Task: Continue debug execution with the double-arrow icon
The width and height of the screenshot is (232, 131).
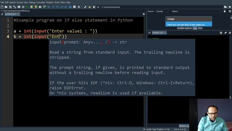Action: pyautogui.click(x=66, y=7)
